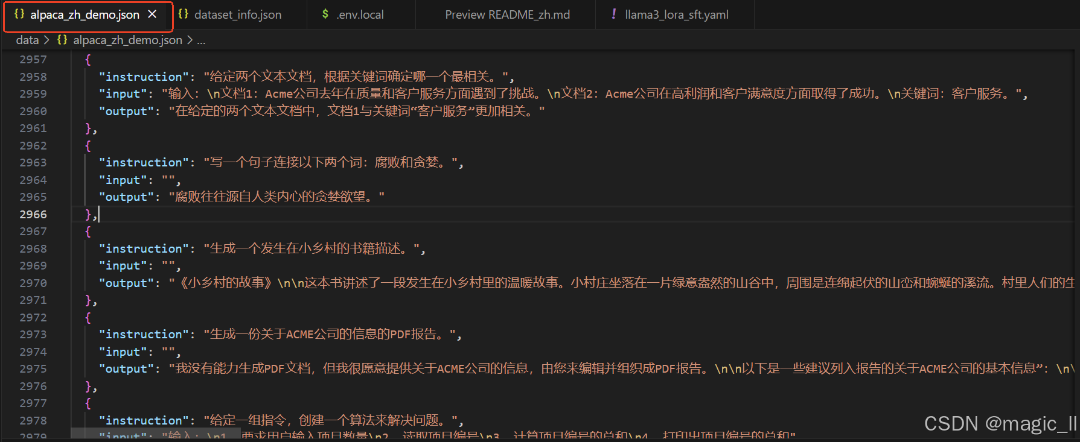This screenshot has height=442, width=1080.
Task: Click the "input" key on line 2974
Action: (123, 352)
